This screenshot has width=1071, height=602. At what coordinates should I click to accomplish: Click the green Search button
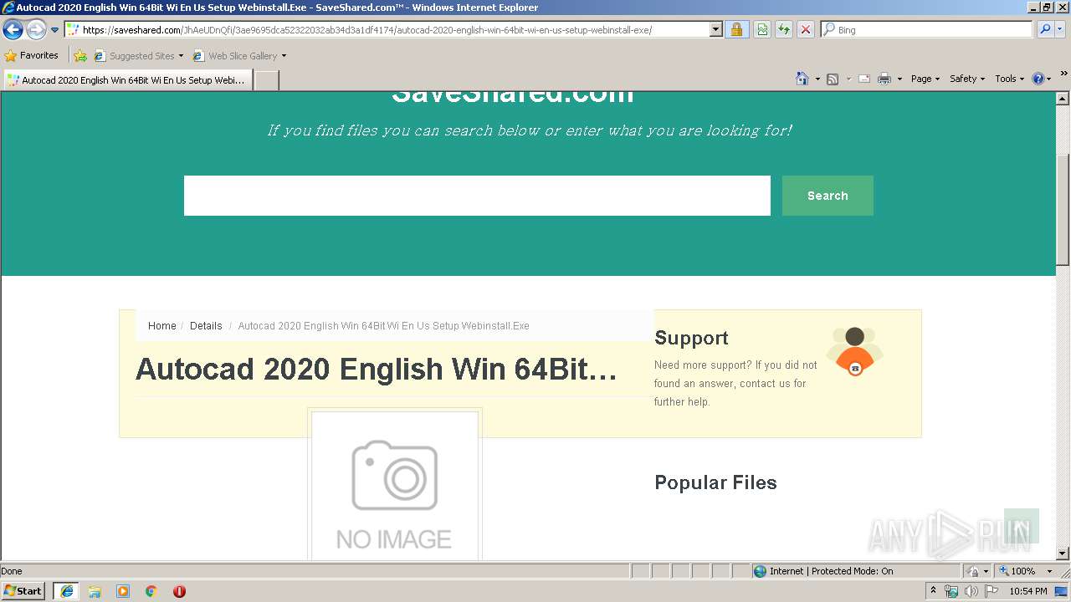(828, 196)
